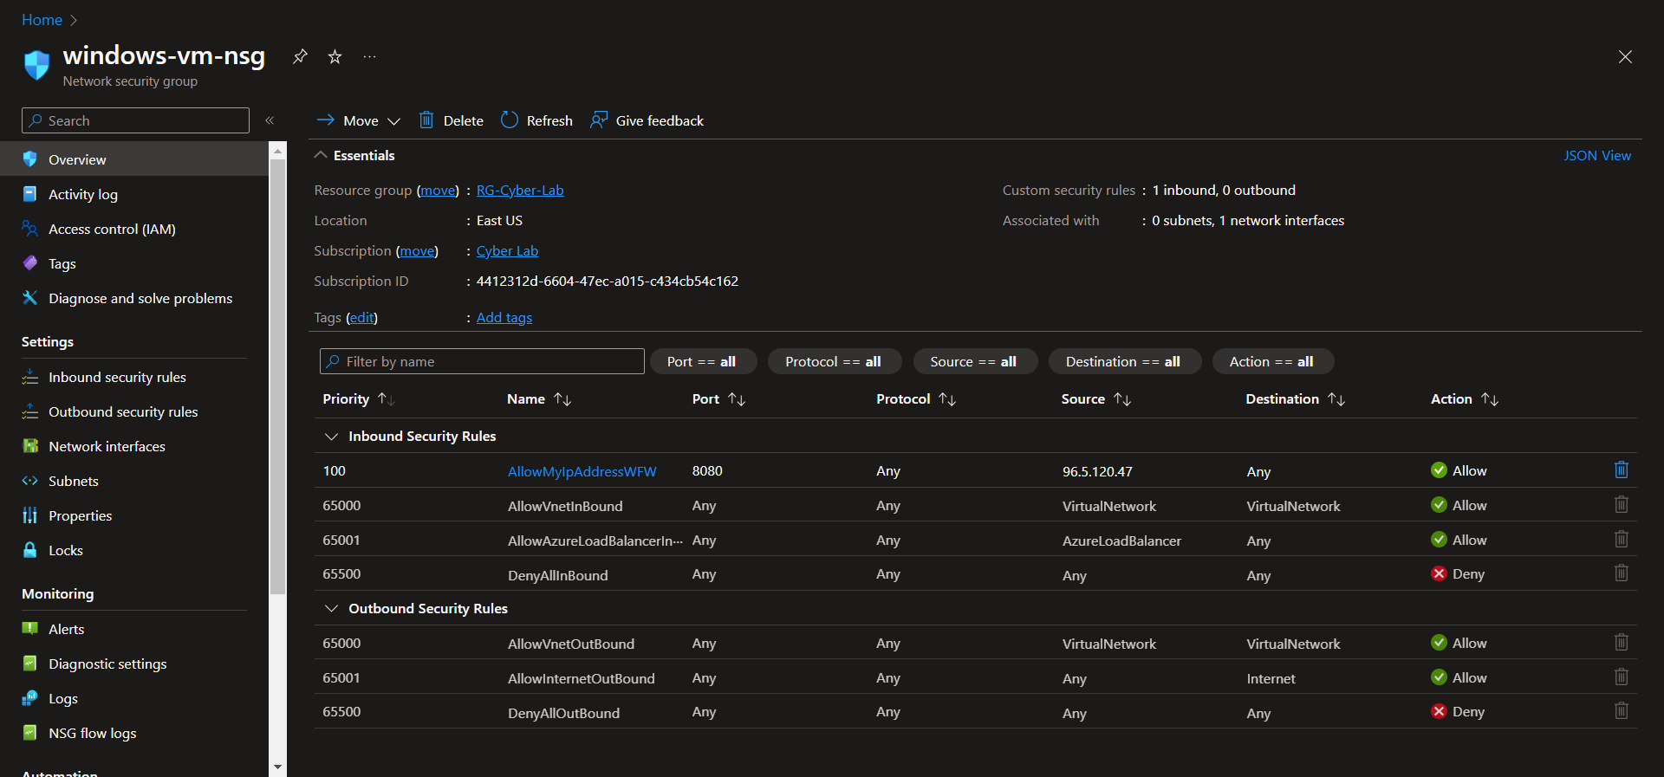Collapse the Essentials section
The height and width of the screenshot is (777, 1664).
click(321, 155)
